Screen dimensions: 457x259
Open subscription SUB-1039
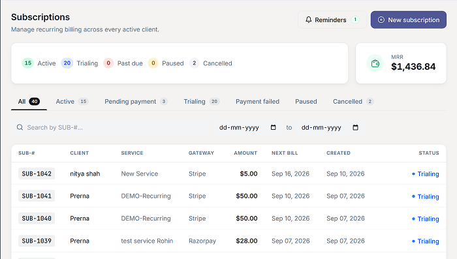point(37,241)
